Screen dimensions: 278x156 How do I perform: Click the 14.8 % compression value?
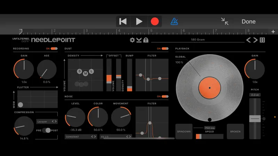click(x=24, y=138)
